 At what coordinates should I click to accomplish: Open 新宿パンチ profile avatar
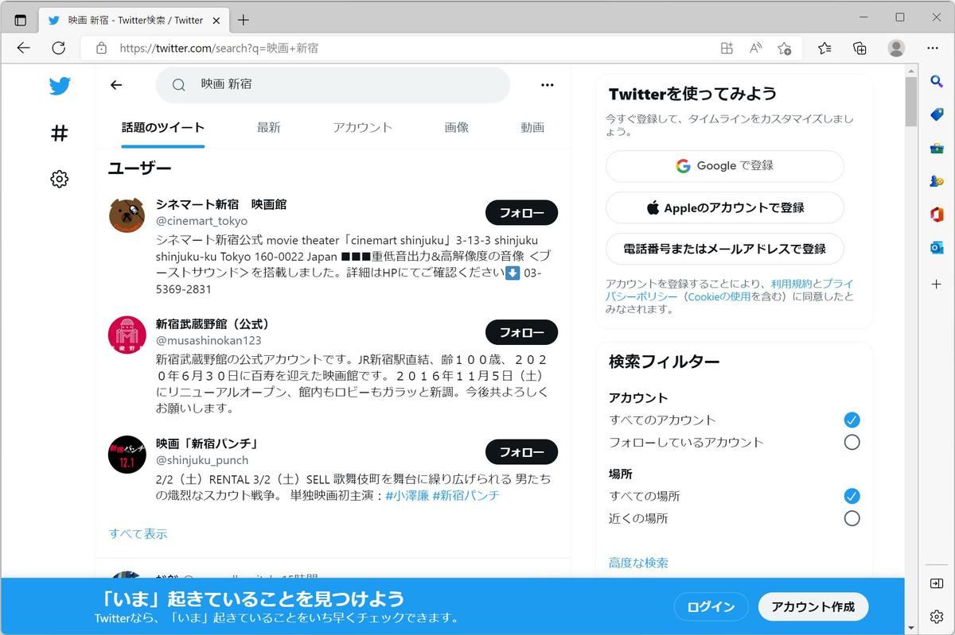tap(127, 455)
